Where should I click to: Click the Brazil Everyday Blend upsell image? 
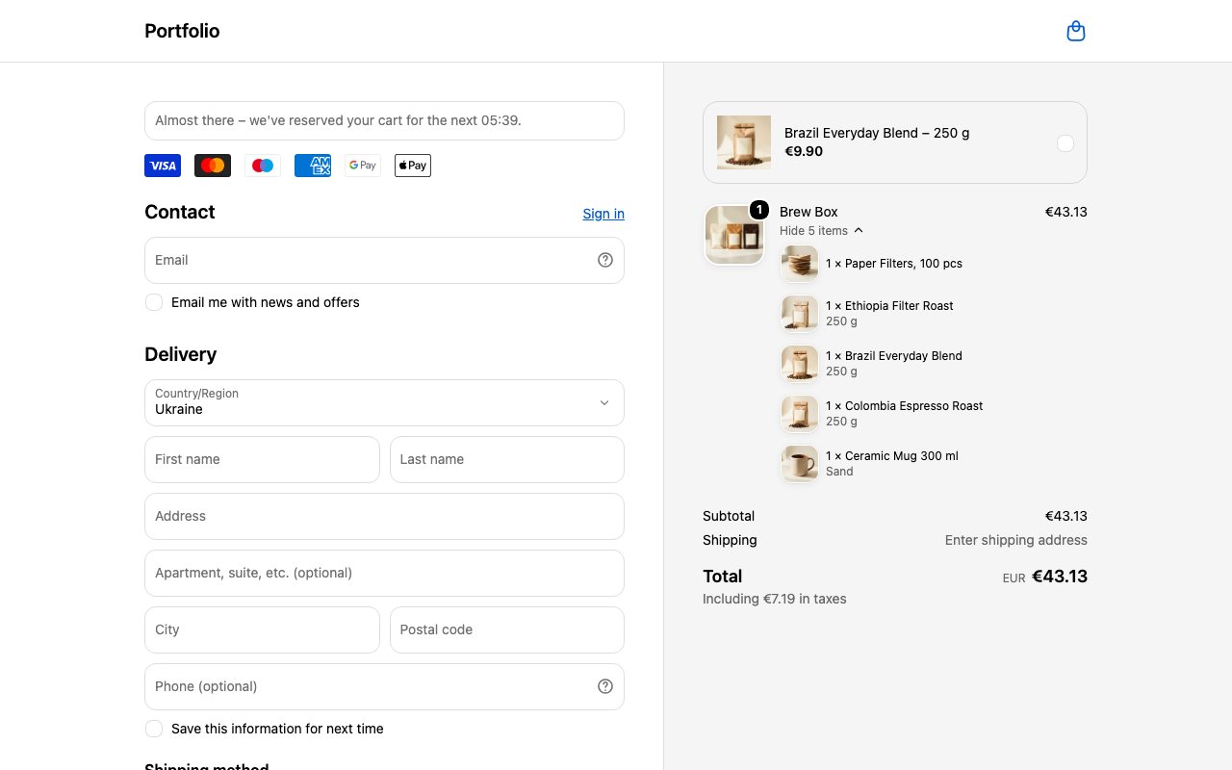[744, 142]
